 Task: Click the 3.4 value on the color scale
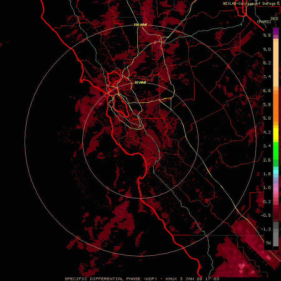(267, 146)
